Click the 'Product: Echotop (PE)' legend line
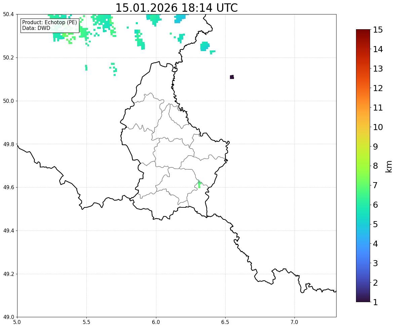Image resolution: width=396 pixels, height=328 pixels. pos(49,22)
